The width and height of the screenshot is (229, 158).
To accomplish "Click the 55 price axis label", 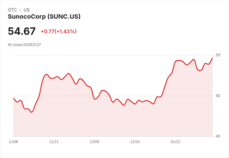I will coord(218,55).
